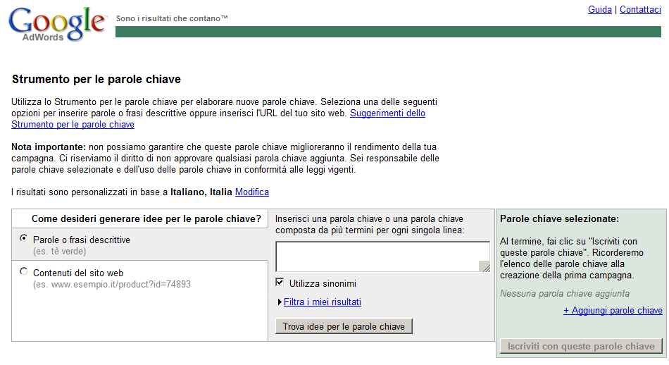Select the Contenuti del sito web radio button
This screenshot has width=669, height=365.
24,271
